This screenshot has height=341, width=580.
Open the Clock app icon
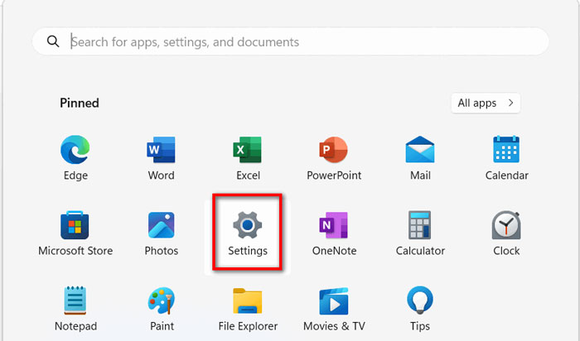[x=506, y=225]
